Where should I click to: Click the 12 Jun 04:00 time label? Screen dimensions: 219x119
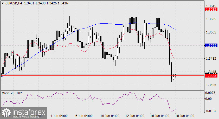135,116
